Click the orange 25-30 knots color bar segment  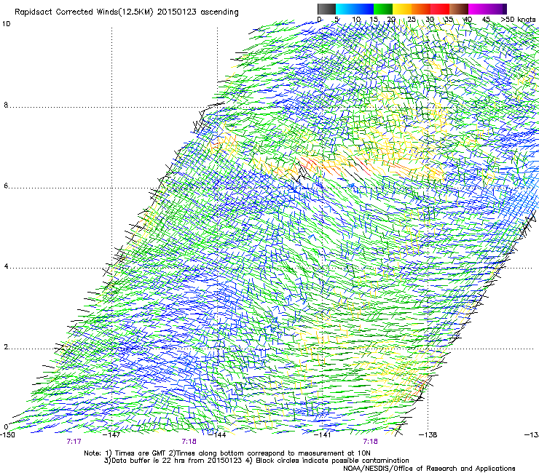(421, 9)
